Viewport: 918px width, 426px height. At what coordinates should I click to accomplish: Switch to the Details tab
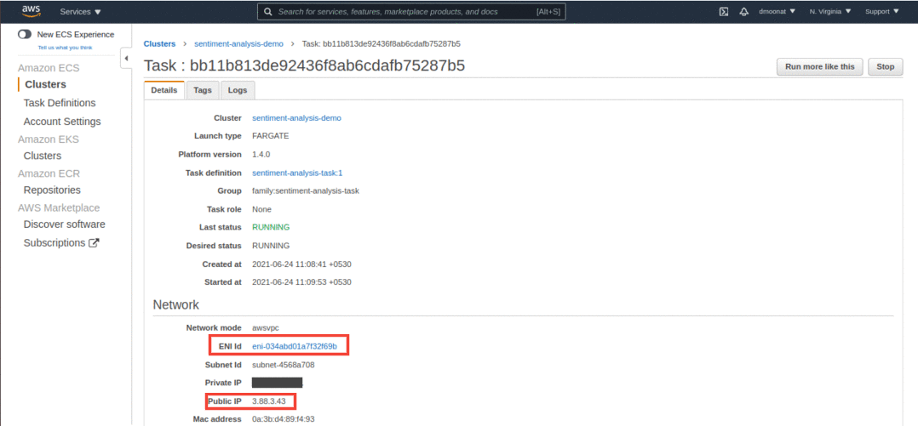click(164, 90)
